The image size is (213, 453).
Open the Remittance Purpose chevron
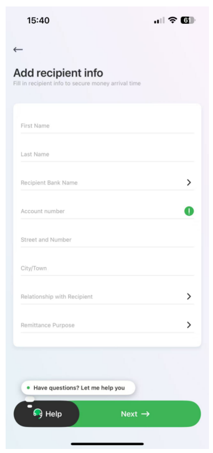pos(189,325)
